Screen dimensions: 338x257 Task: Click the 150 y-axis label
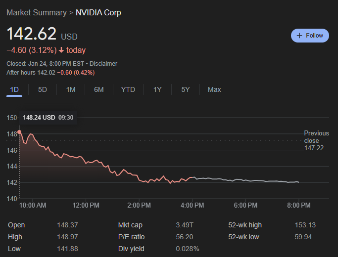pyautogui.click(x=12, y=118)
